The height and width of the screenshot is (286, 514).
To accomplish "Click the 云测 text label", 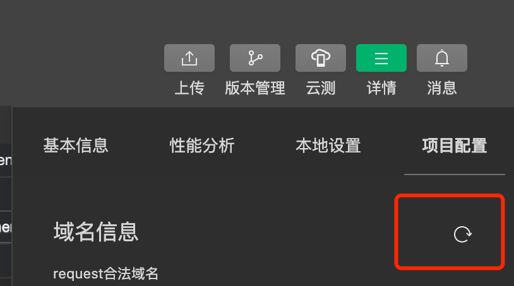I will click(x=321, y=88).
